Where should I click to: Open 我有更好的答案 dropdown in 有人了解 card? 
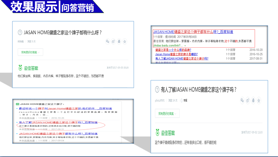click(167, 114)
